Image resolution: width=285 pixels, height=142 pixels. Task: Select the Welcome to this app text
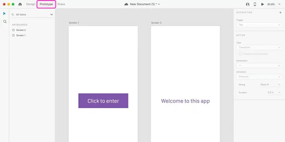(x=185, y=101)
